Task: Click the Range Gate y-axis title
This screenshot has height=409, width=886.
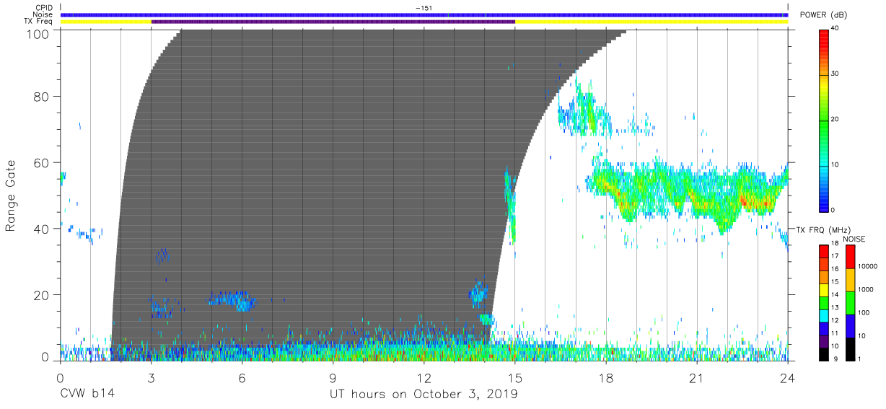Action: click(x=12, y=195)
